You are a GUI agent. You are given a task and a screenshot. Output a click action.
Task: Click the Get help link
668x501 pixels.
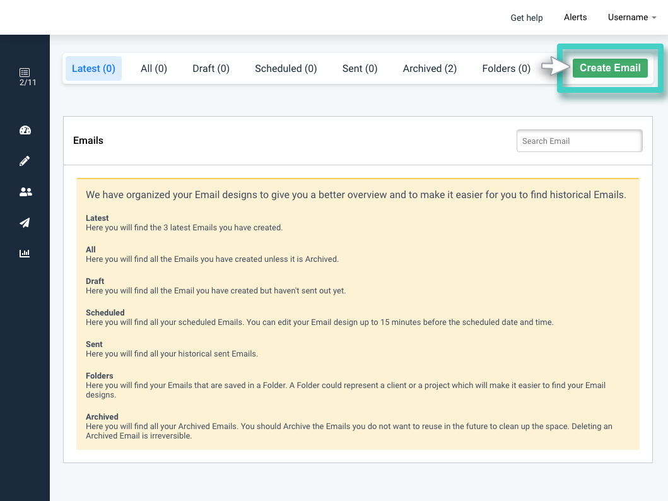527,18
